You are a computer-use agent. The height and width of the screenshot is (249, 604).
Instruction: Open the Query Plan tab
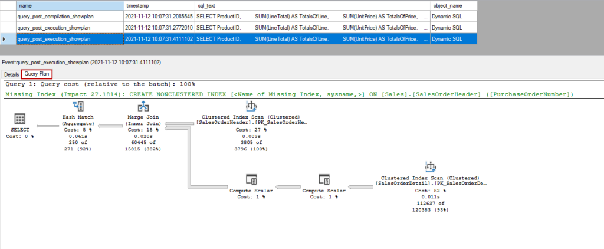pyautogui.click(x=37, y=74)
